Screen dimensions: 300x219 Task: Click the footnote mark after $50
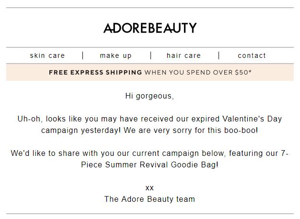[x=250, y=71]
